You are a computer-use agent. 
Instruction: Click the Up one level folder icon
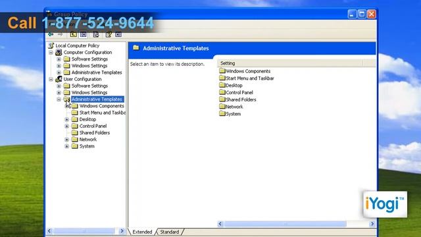point(73,34)
